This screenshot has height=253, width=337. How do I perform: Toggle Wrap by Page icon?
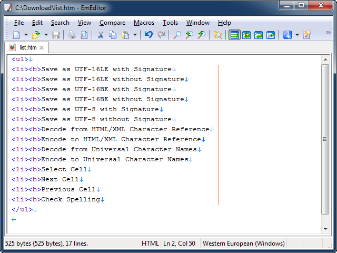click(x=271, y=35)
